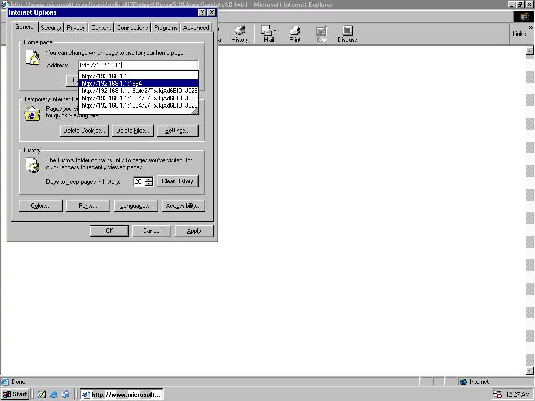Open the History toolbar button
The height and width of the screenshot is (401, 535).
(x=240, y=34)
